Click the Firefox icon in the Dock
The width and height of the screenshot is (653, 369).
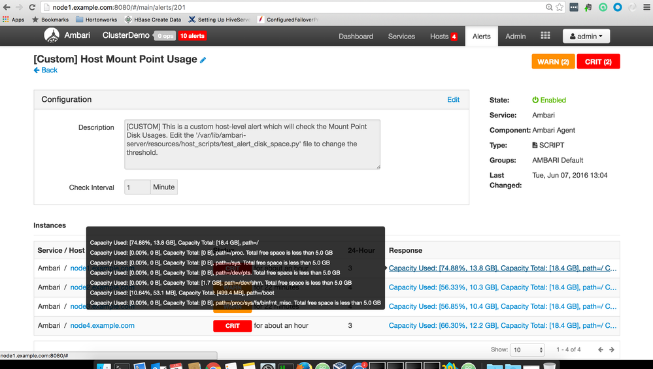[304, 366]
